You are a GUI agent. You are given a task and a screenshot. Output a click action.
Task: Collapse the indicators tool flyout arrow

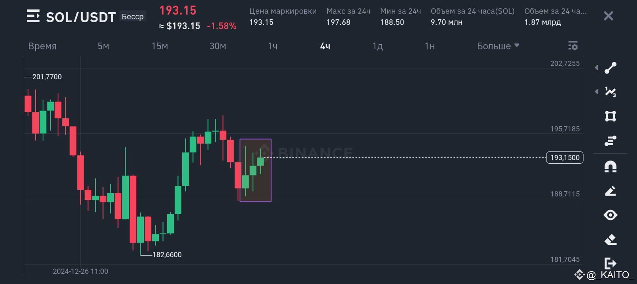596,92
